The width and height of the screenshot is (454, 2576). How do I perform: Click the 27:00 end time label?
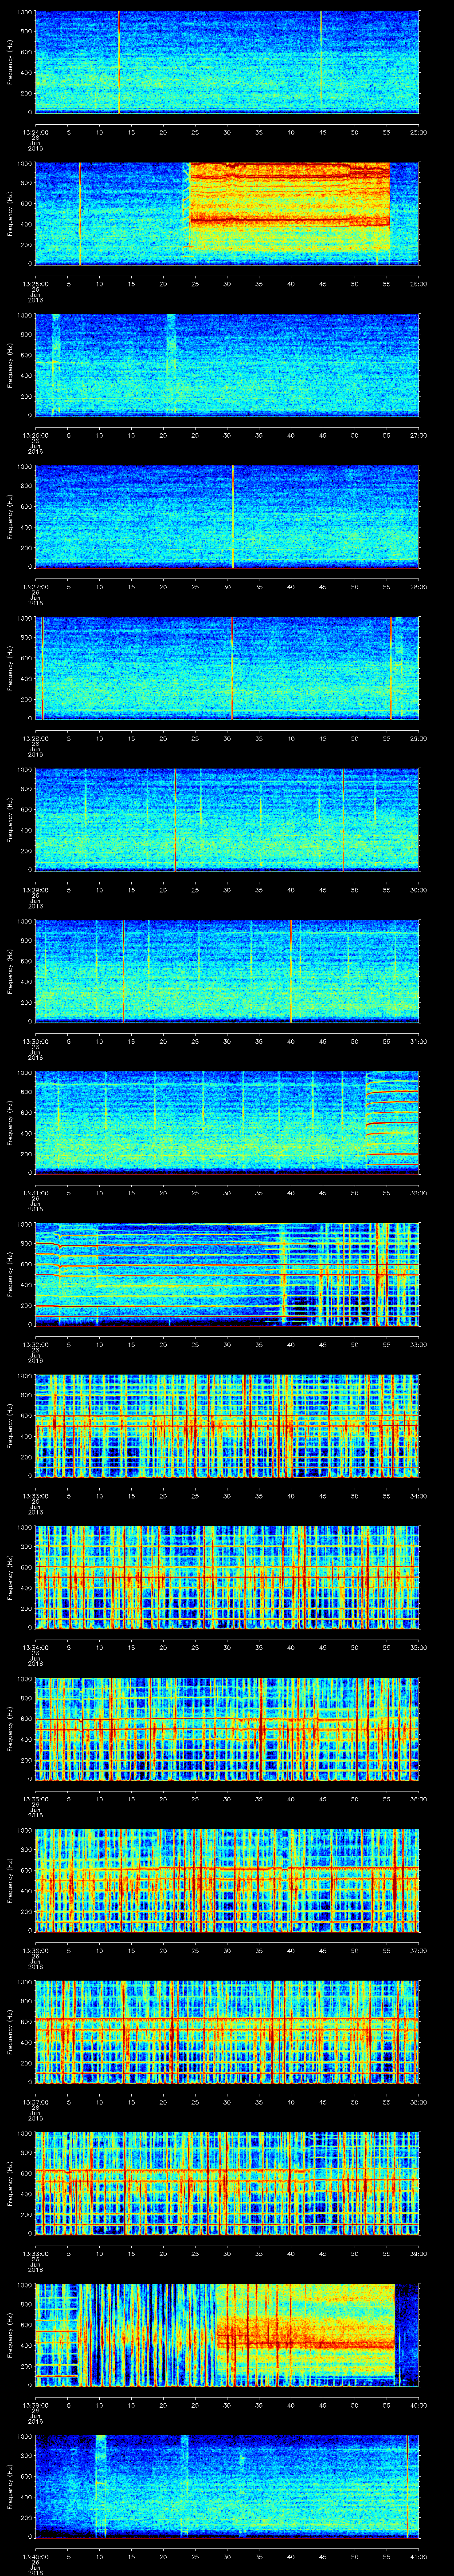[418, 435]
